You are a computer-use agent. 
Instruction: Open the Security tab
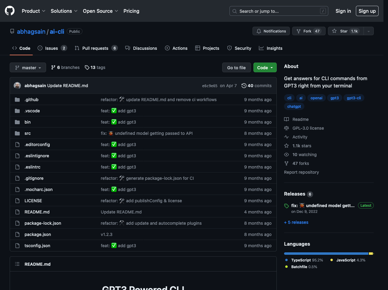[239, 48]
